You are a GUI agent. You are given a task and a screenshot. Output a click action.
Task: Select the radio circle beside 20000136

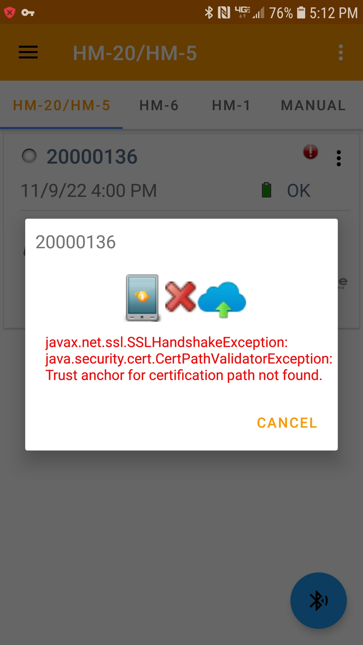pos(29,156)
